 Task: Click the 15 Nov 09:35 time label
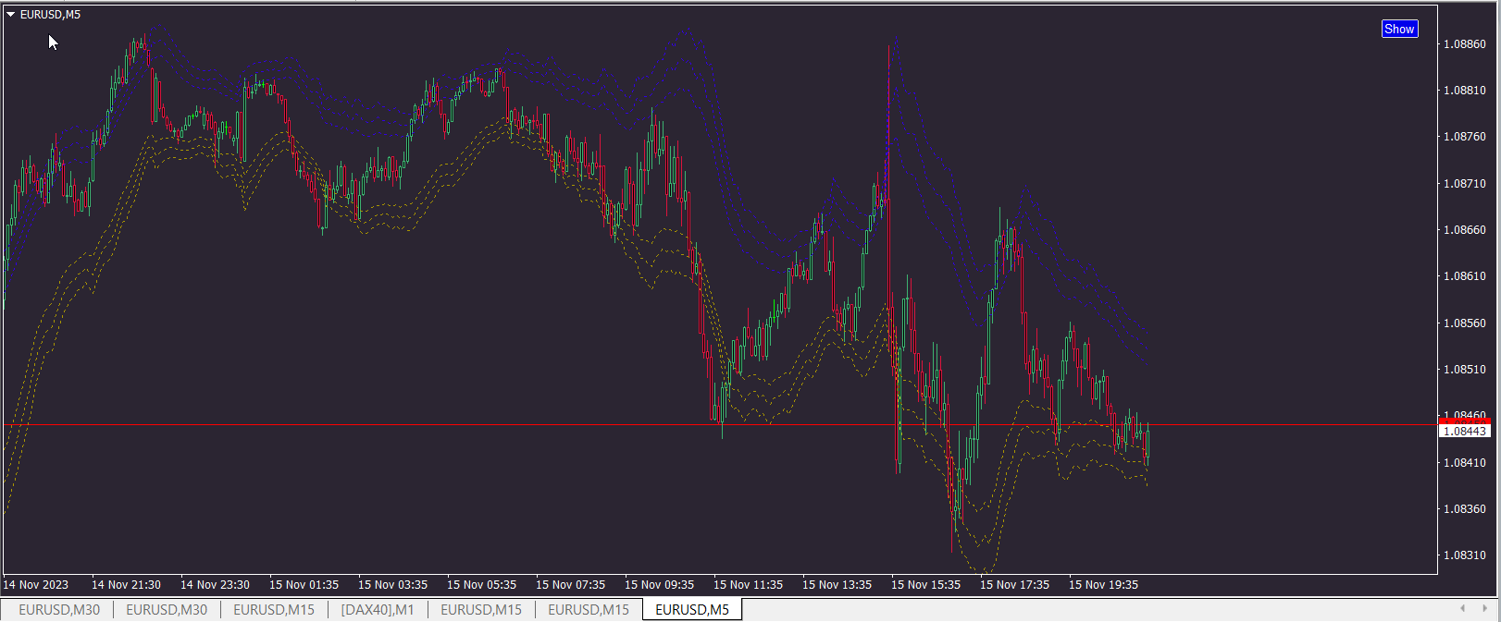[659, 585]
